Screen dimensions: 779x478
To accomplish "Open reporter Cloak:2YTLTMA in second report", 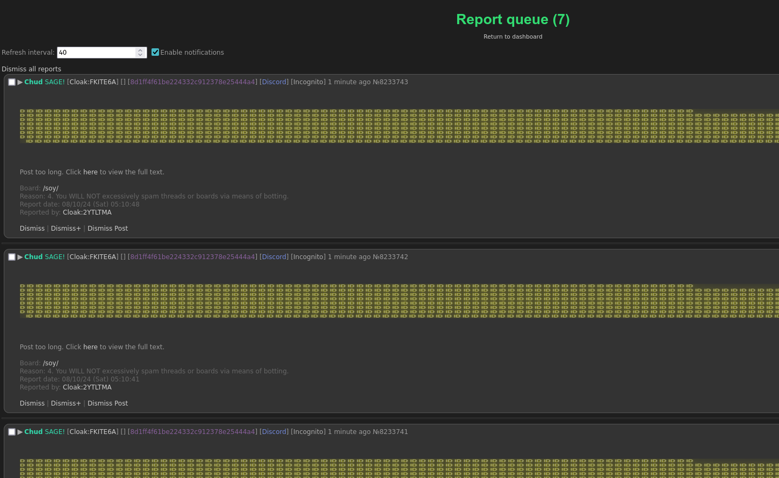I will pyautogui.click(x=87, y=387).
